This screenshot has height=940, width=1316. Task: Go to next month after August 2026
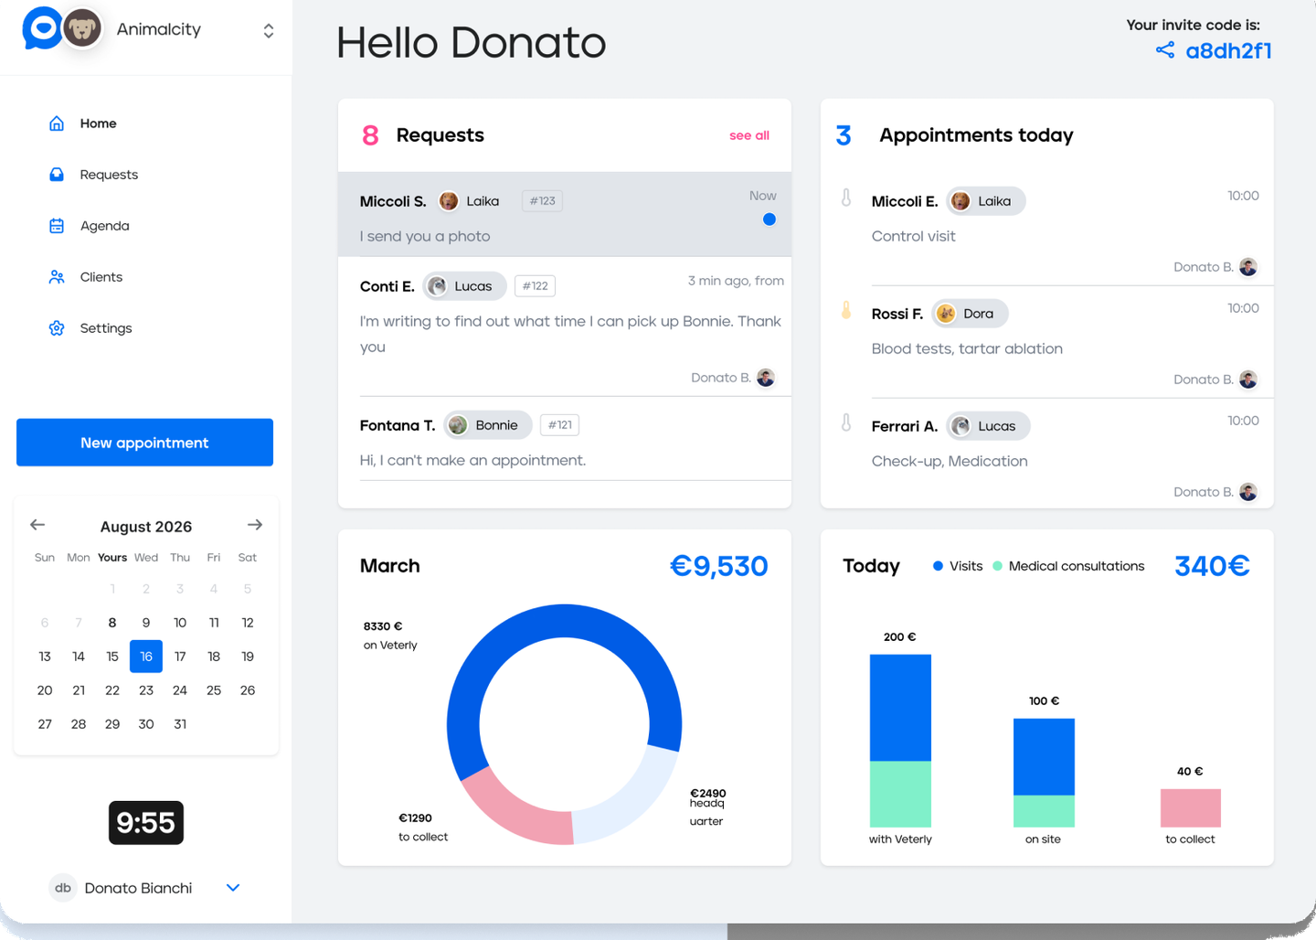click(x=255, y=525)
